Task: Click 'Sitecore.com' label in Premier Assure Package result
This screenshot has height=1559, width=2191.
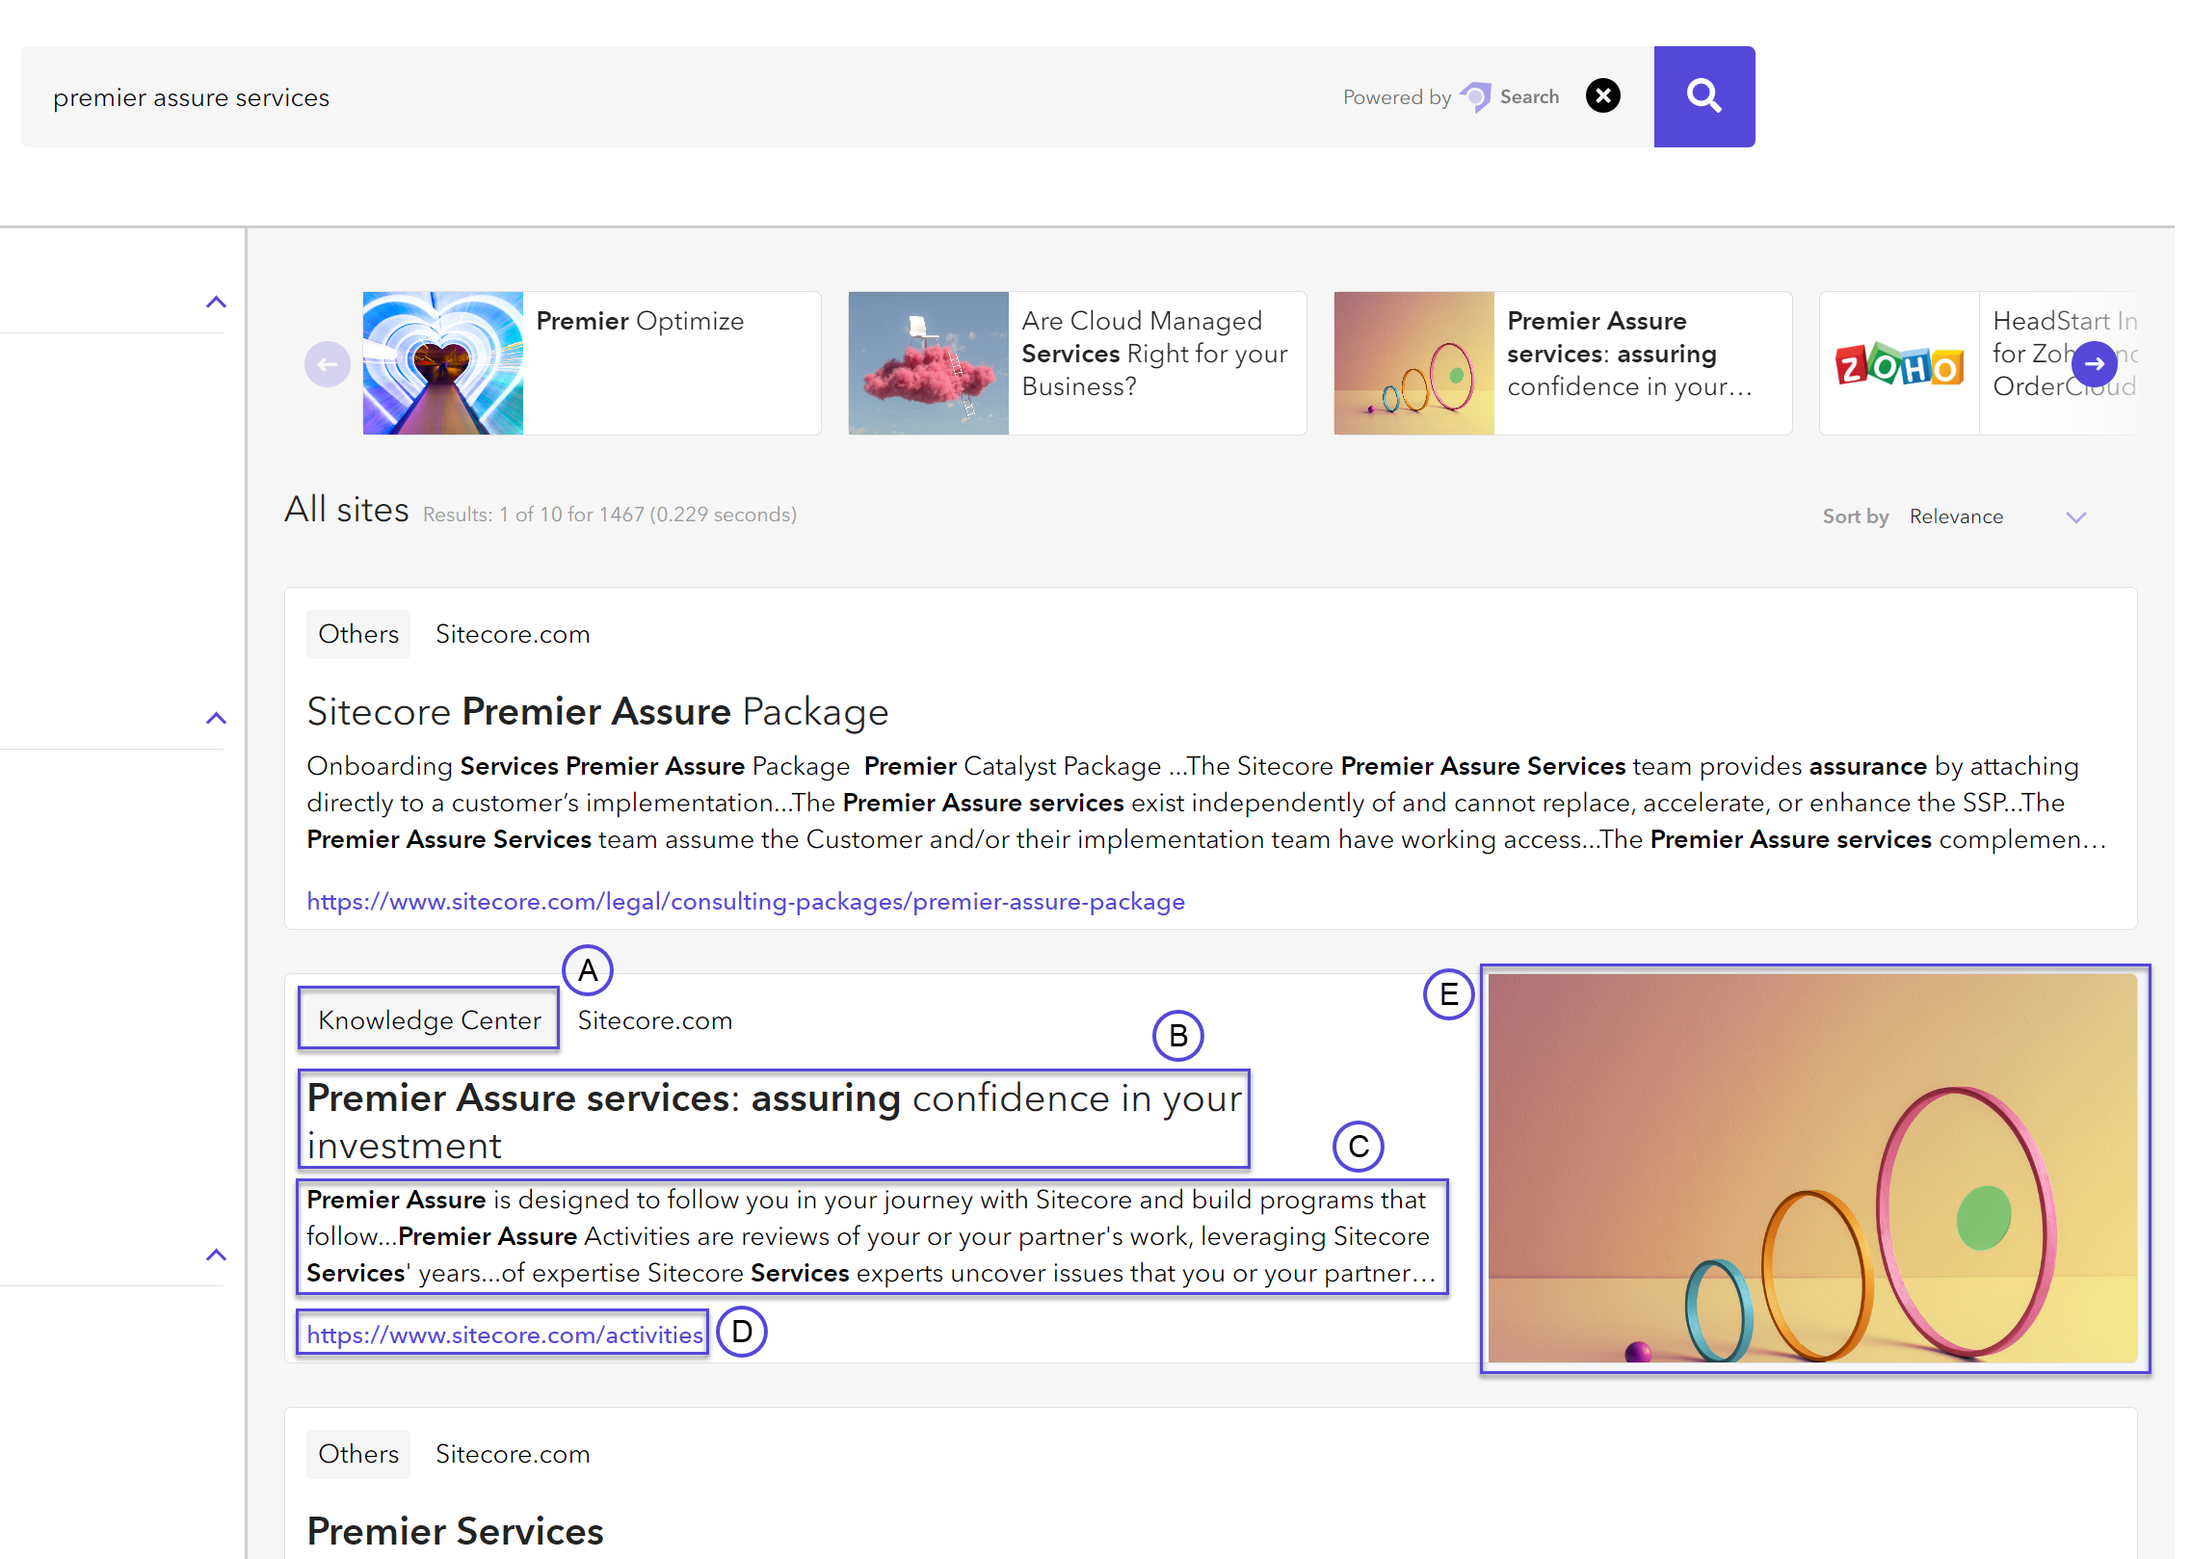Action: point(513,634)
